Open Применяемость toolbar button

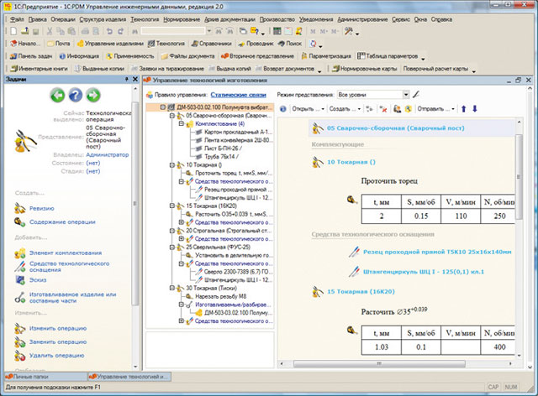click(130, 56)
